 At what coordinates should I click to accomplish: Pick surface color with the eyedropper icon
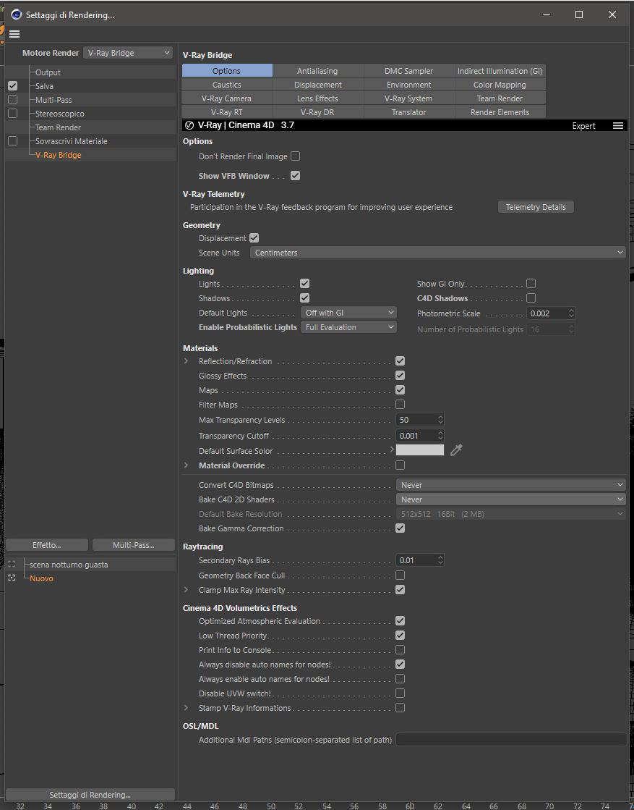pos(456,450)
